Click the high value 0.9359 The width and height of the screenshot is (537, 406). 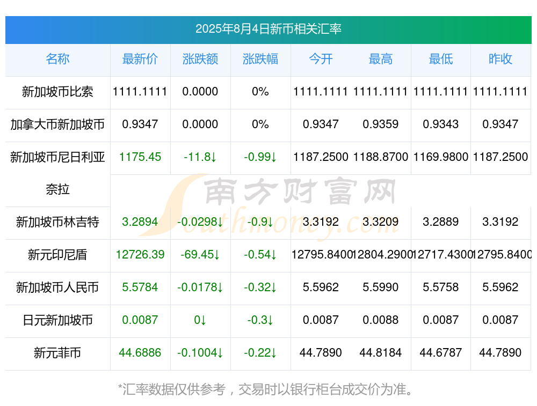click(x=381, y=124)
